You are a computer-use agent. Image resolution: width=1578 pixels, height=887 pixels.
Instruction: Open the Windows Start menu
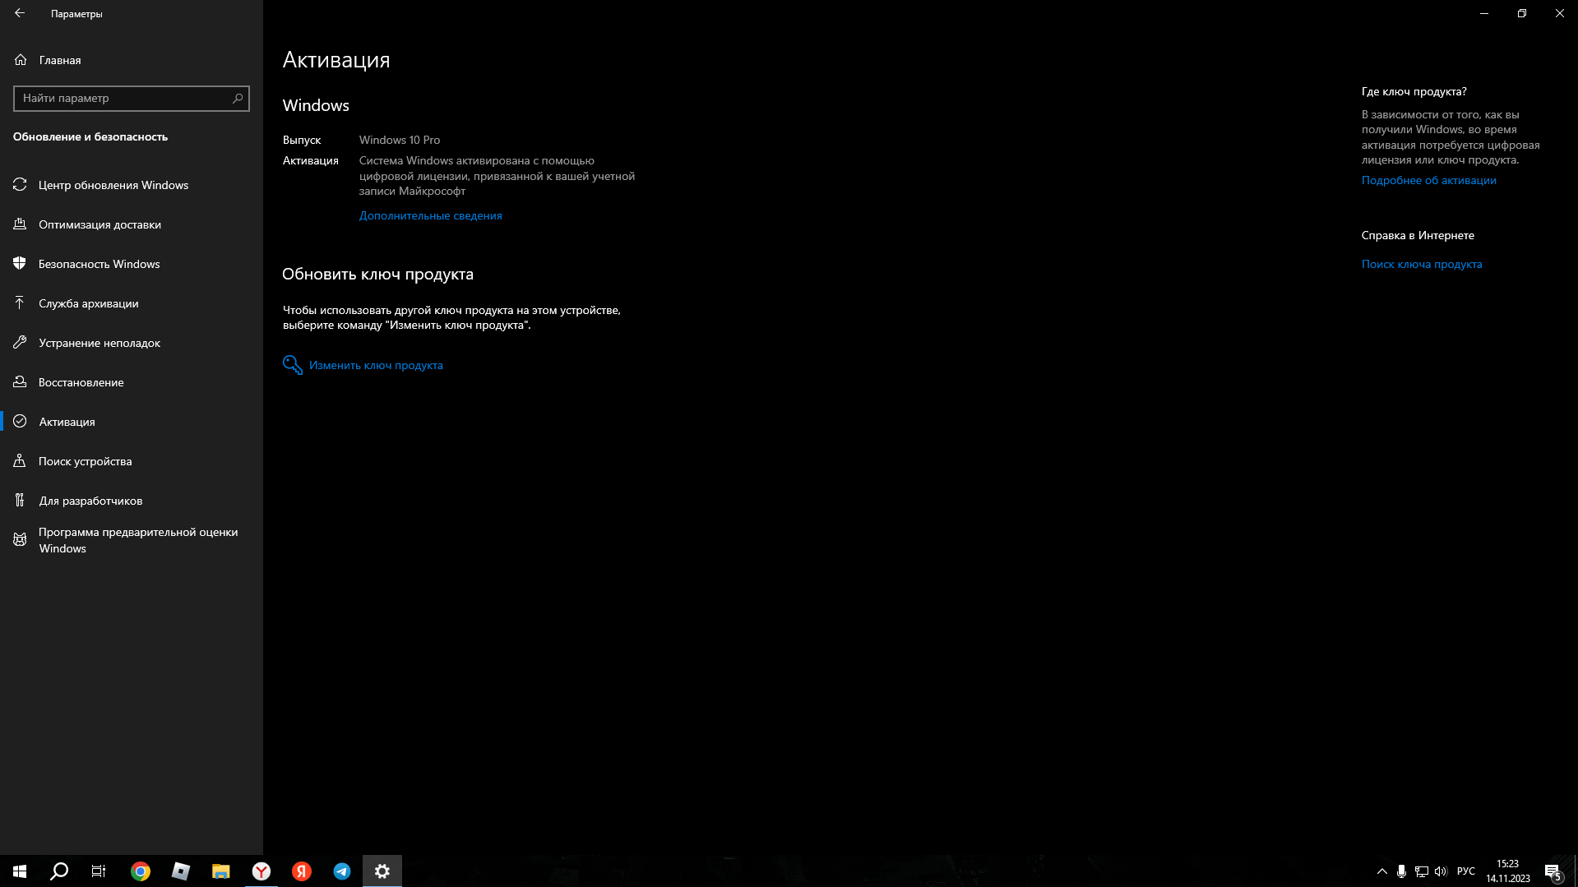coord(20,871)
